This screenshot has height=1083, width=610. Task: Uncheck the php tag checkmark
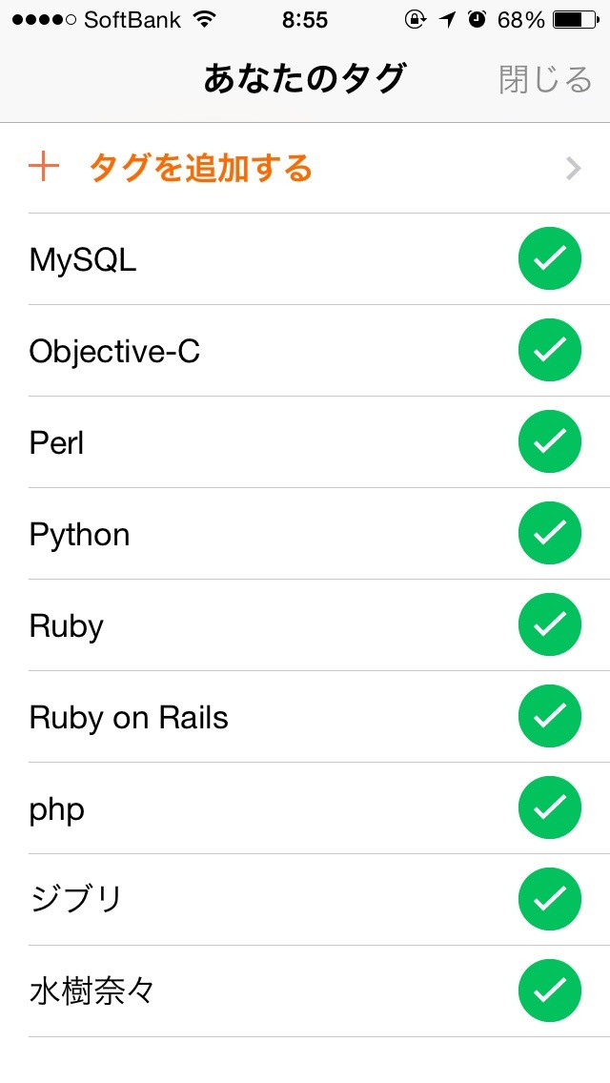click(x=550, y=808)
